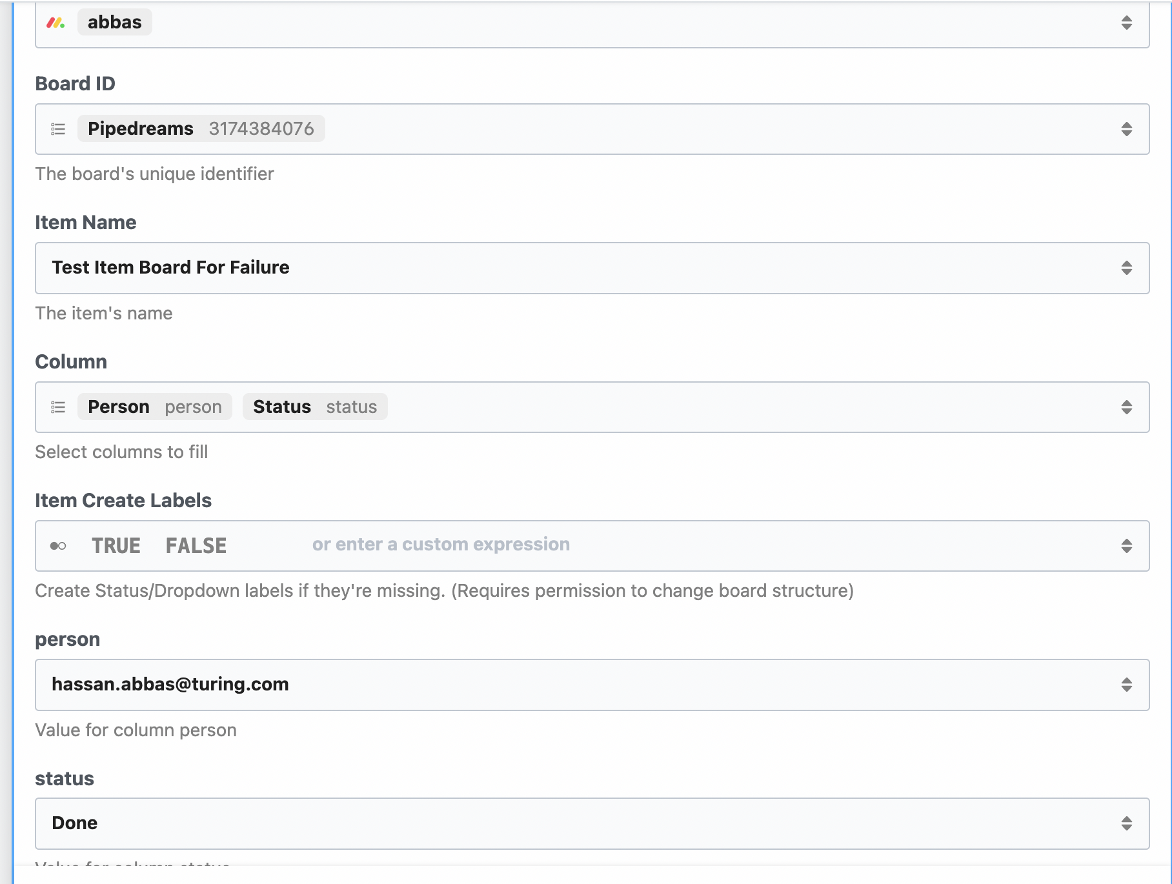This screenshot has height=884, width=1172.
Task: Click the list icon in Board ID field
Action: [58, 129]
